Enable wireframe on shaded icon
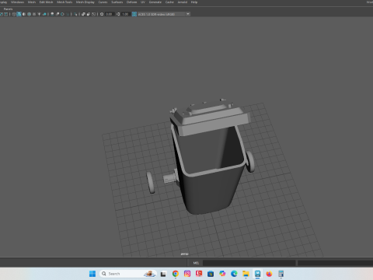Viewport: 373px width, 280px height. point(29,14)
